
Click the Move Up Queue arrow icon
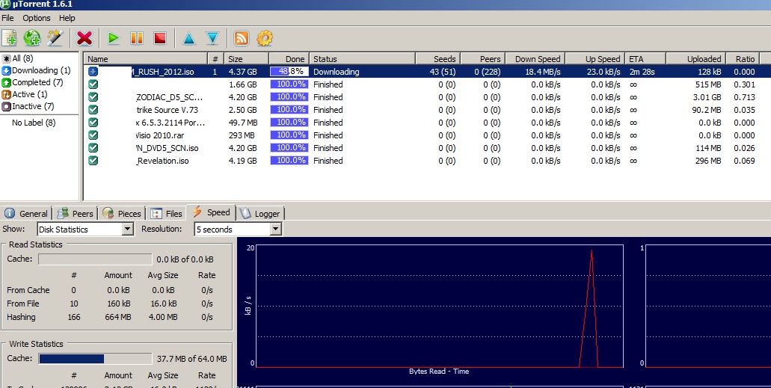pyautogui.click(x=189, y=38)
